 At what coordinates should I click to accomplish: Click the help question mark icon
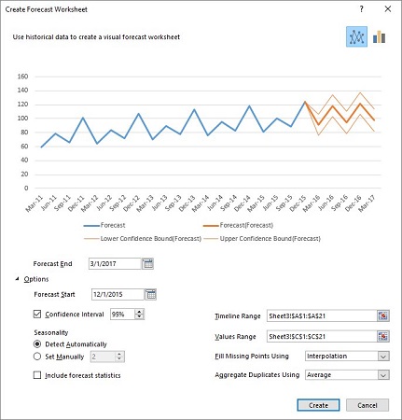(x=362, y=9)
